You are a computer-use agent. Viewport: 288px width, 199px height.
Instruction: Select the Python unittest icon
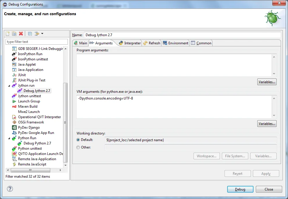coord(14,149)
